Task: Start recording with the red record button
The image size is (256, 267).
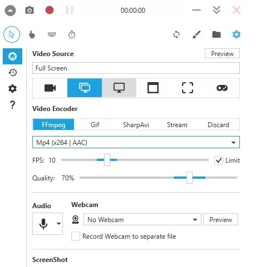Action: [x=50, y=10]
